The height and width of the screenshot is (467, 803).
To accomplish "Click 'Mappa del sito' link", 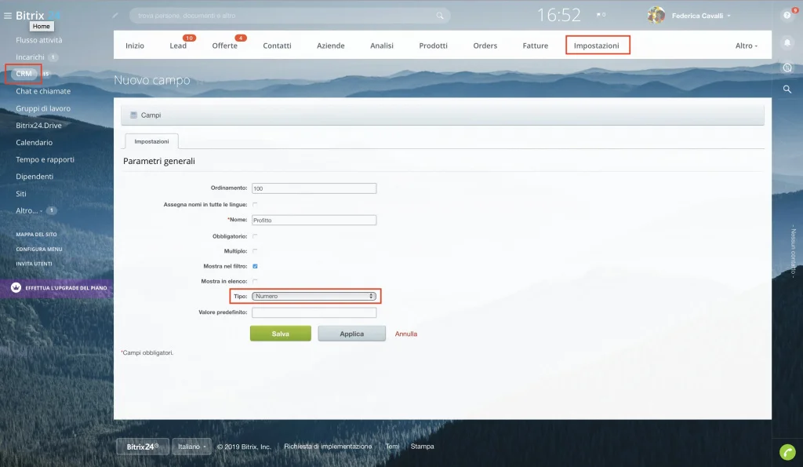I will (x=36, y=234).
